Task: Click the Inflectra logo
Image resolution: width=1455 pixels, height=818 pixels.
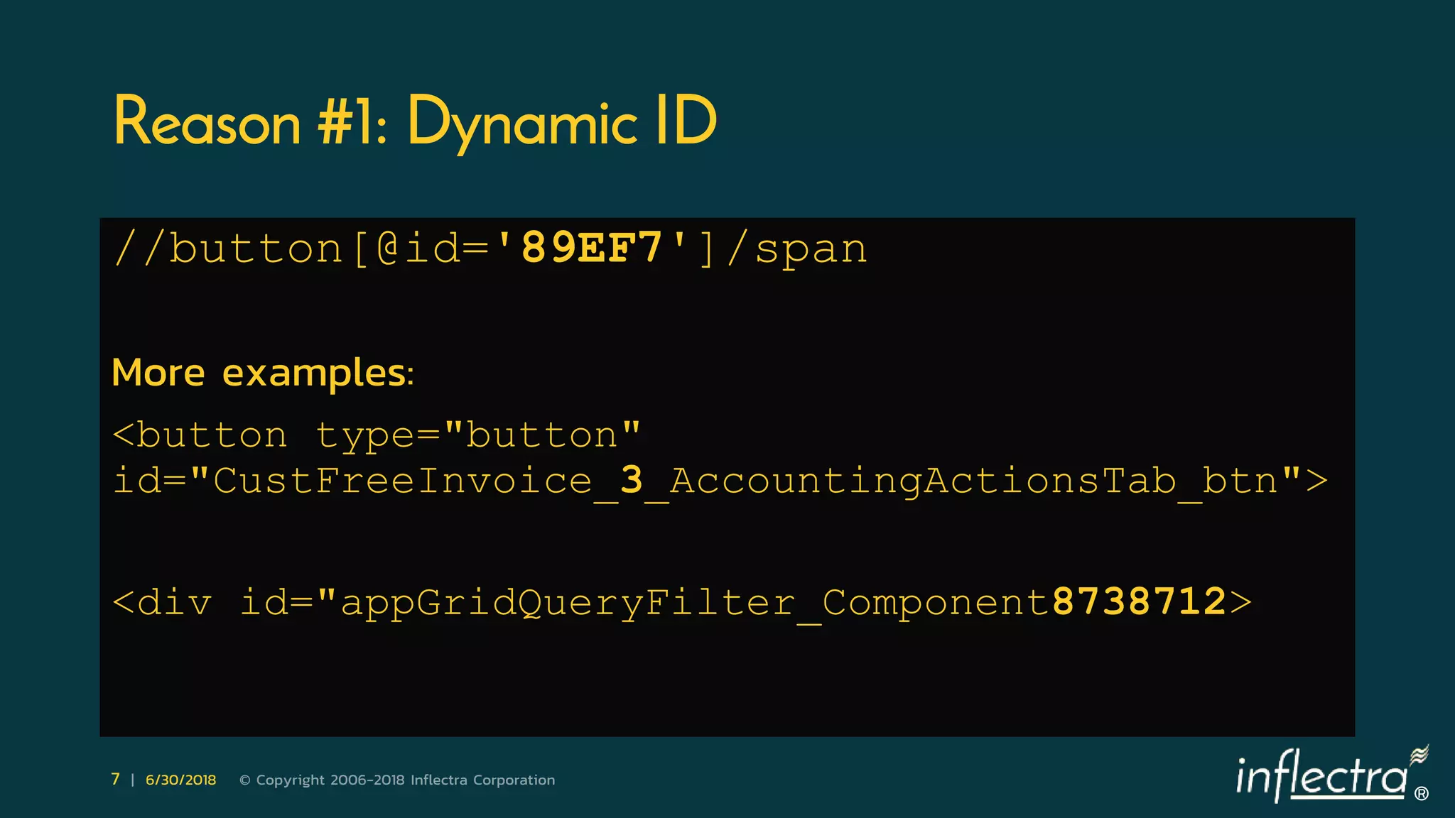Action: tap(1321, 778)
